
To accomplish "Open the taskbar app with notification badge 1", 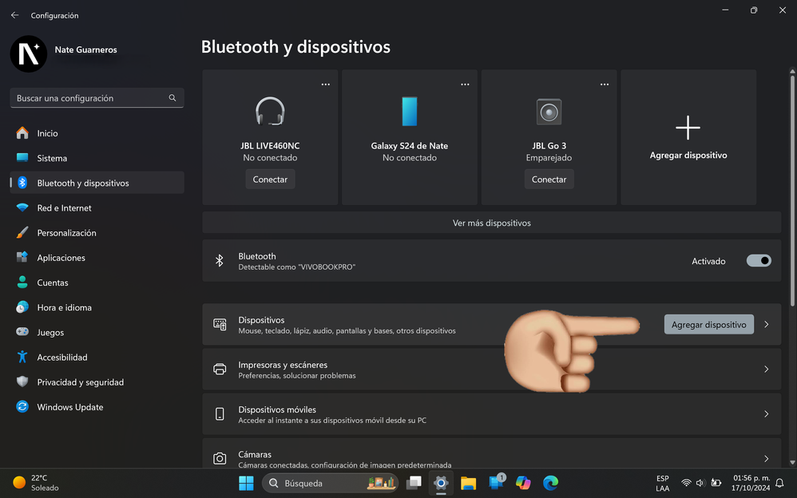I will coord(496,482).
